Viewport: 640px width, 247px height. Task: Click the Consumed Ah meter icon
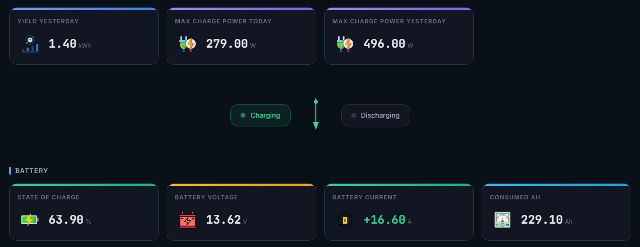tap(502, 220)
